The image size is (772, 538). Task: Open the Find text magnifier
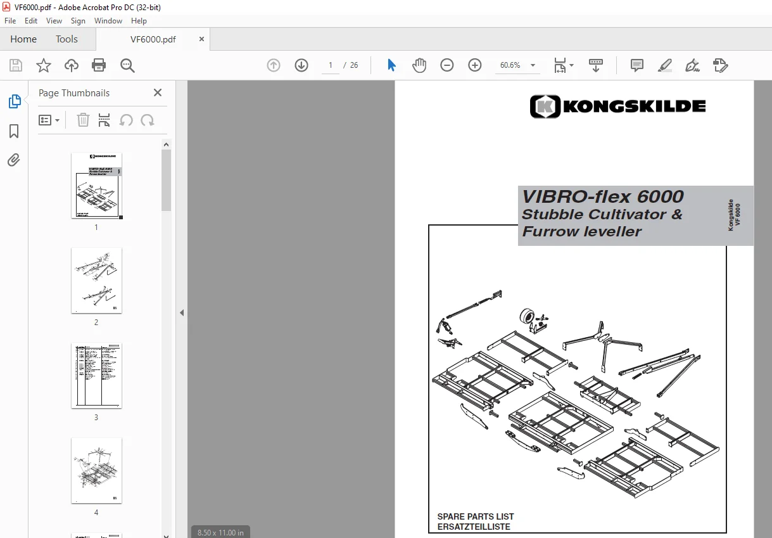[127, 65]
